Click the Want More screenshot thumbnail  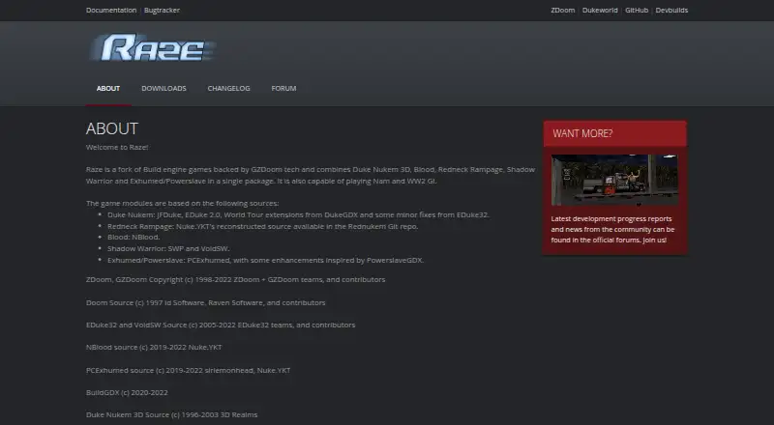coord(614,180)
